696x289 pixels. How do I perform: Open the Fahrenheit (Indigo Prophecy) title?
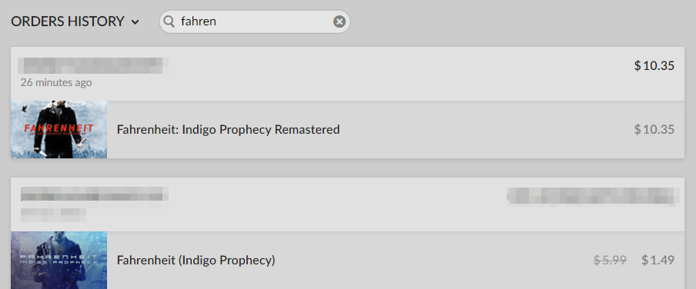[196, 261]
